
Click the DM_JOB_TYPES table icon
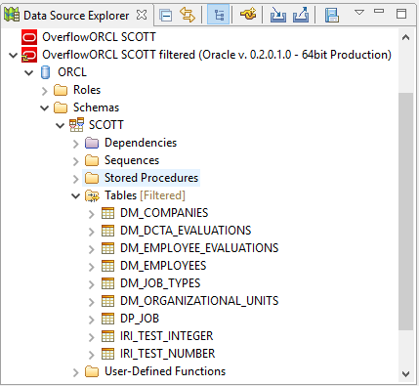coord(107,283)
